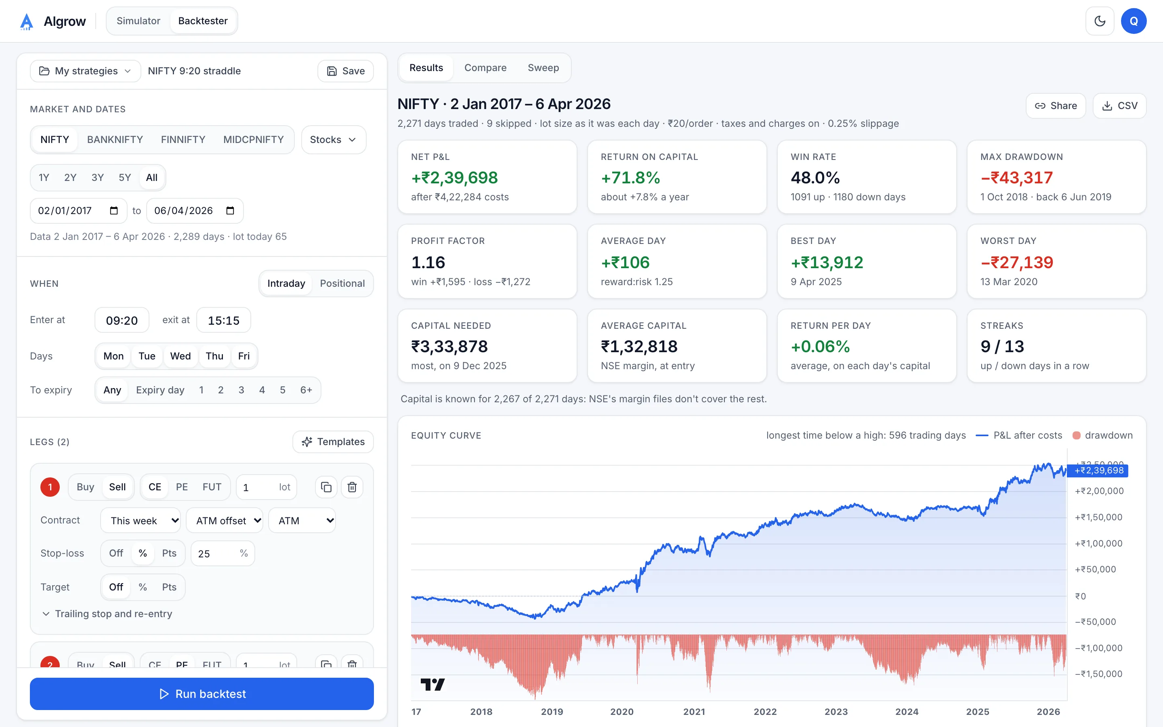Click stop-loss 25 percent field

tap(223, 553)
